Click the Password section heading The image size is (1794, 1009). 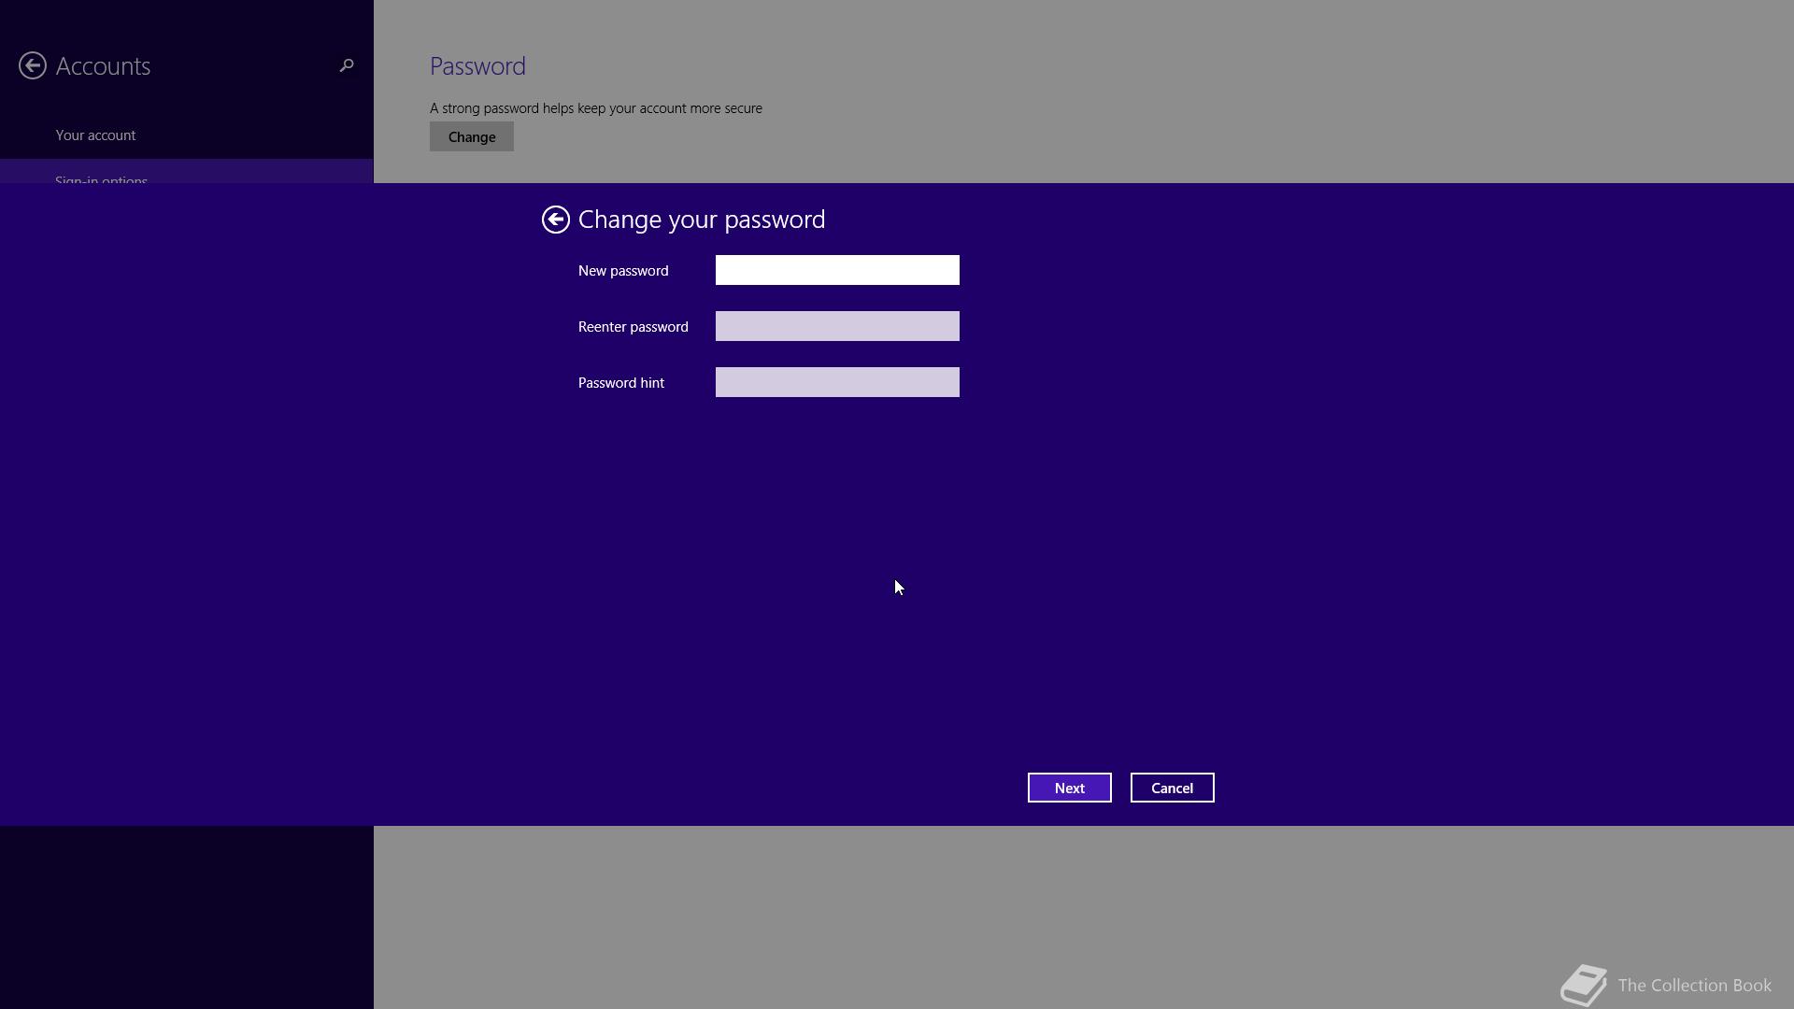[477, 66]
